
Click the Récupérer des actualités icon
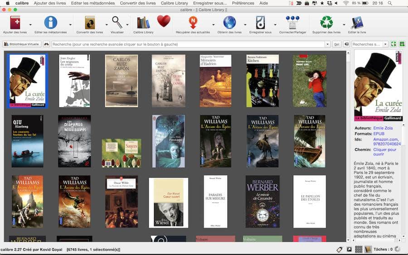[193, 22]
